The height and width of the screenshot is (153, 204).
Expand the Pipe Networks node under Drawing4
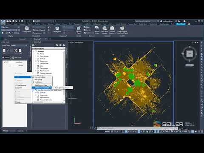(36, 71)
